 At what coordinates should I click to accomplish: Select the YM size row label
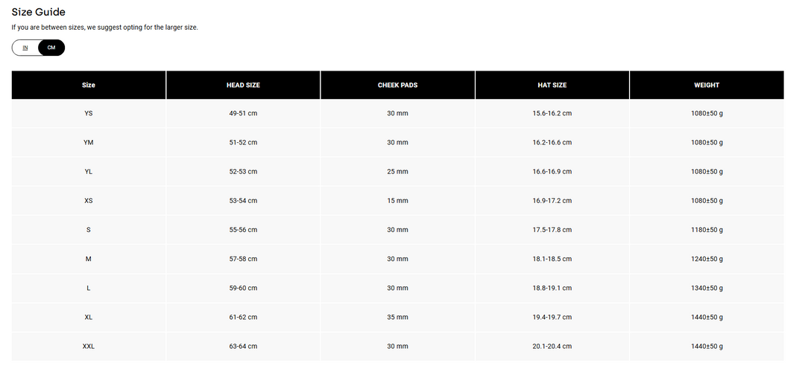click(x=89, y=142)
